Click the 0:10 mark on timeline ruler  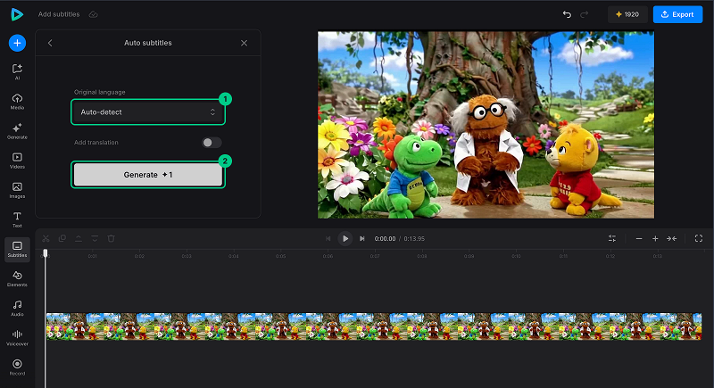[516, 256]
